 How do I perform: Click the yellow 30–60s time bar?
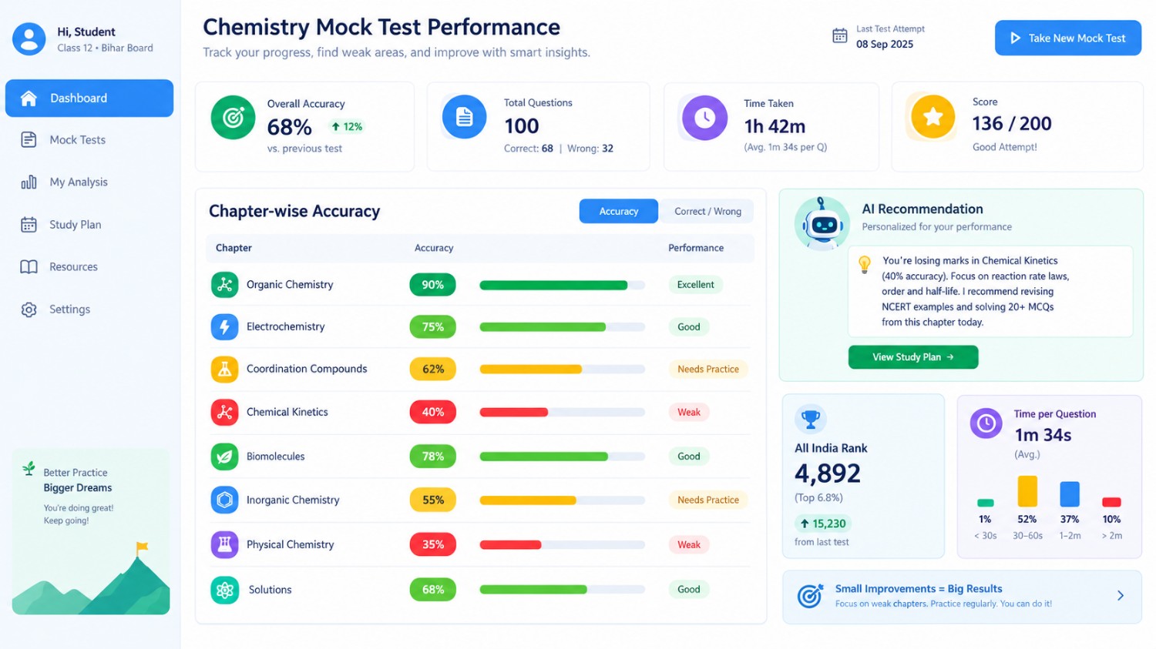pyautogui.click(x=1027, y=490)
